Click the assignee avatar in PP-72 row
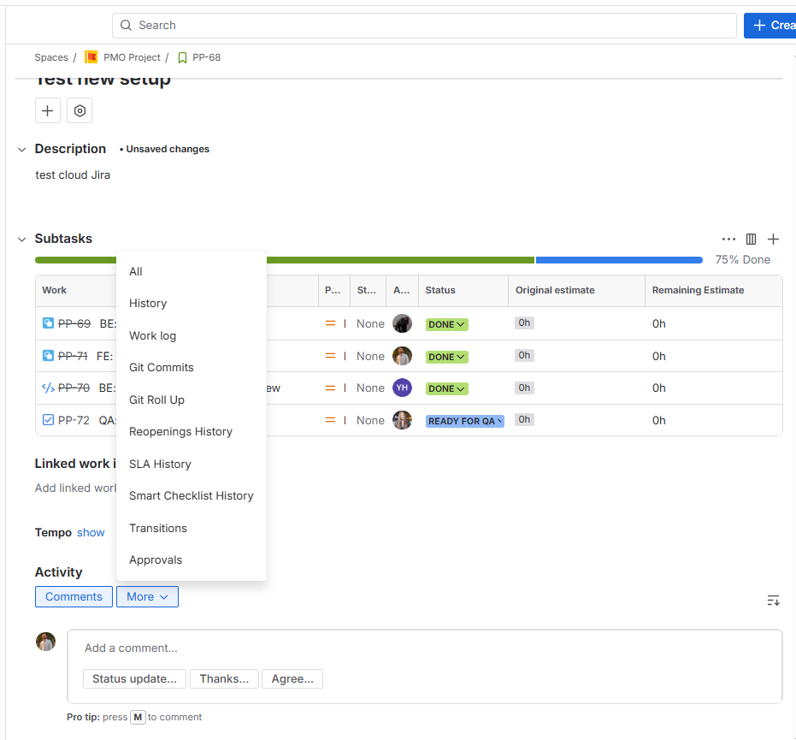 pos(402,420)
